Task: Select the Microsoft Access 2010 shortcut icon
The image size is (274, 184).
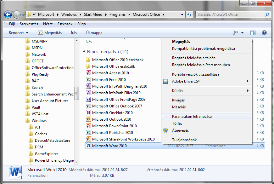Action: (88, 73)
